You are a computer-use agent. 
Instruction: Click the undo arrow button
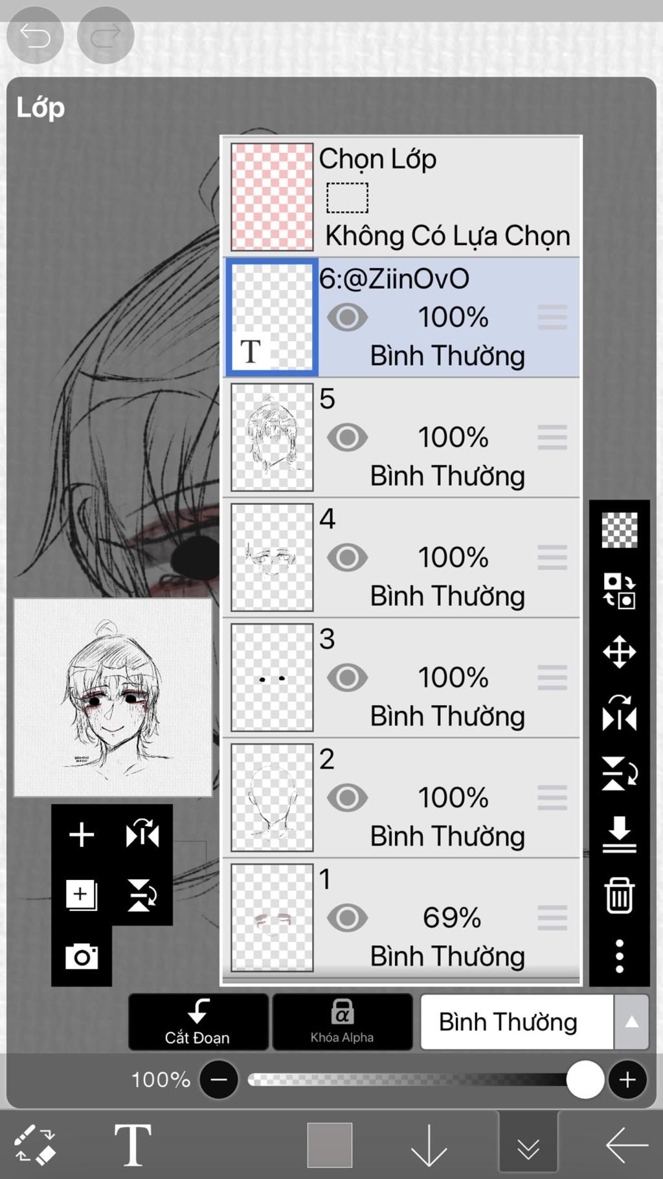click(35, 35)
